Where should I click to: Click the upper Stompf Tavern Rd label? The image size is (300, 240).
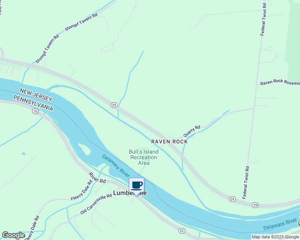tap(81, 22)
